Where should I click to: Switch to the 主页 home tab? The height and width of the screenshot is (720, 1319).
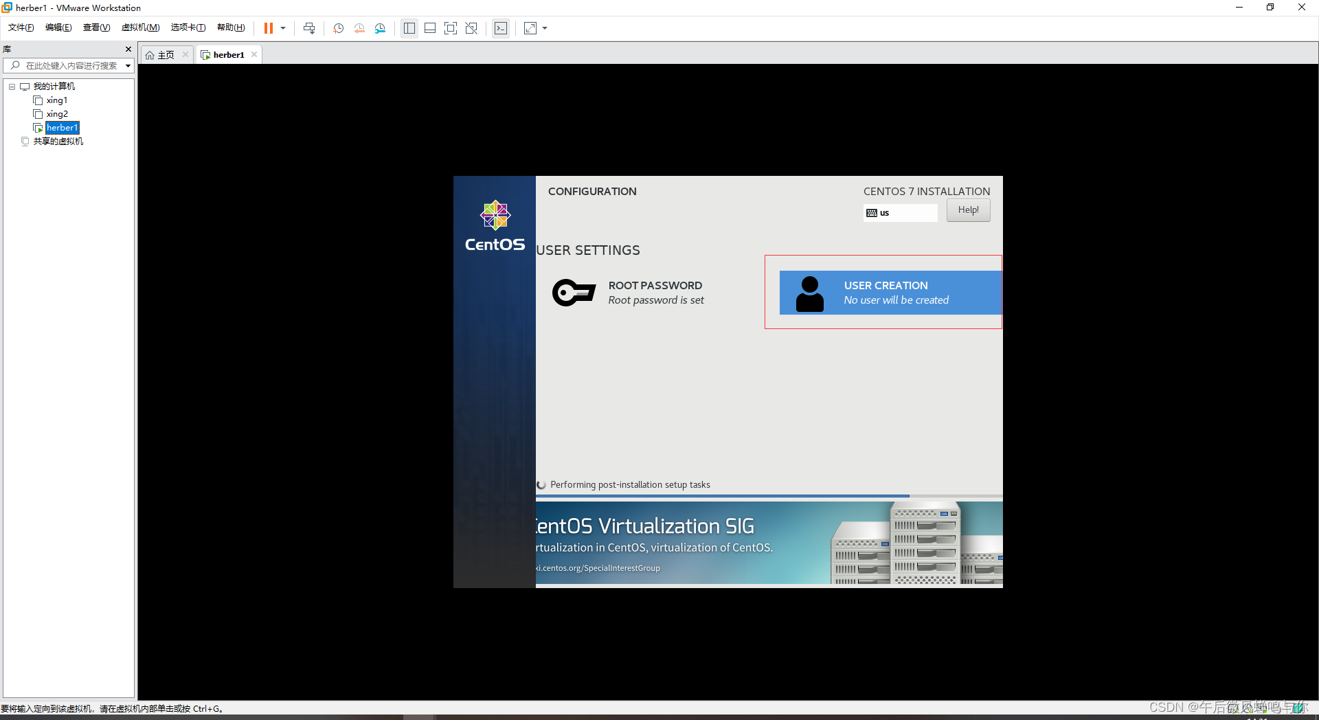tap(166, 55)
